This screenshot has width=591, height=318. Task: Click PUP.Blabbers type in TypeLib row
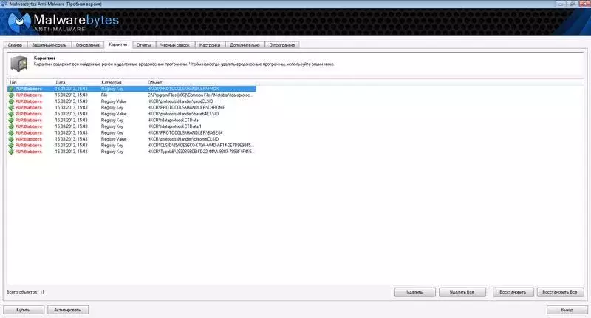29,152
